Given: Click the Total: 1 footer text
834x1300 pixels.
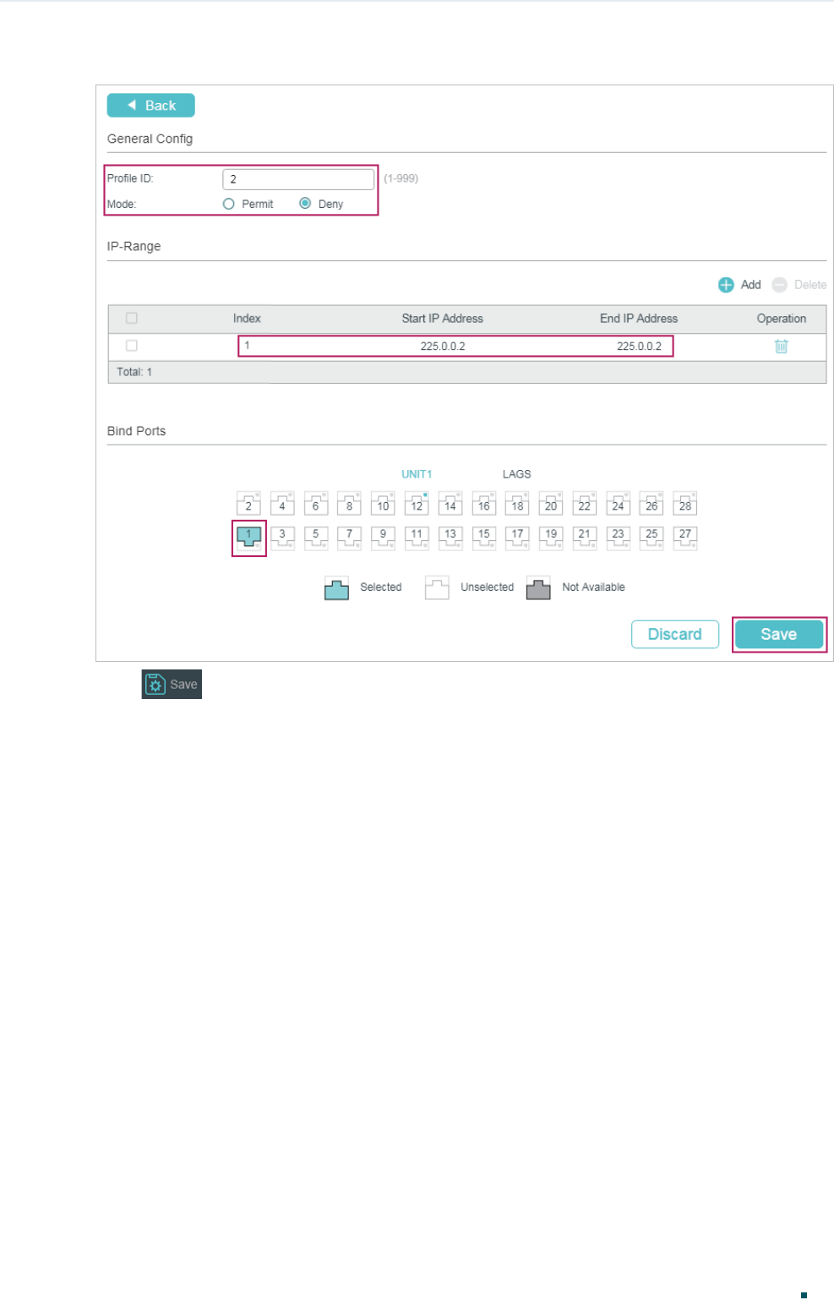Looking at the screenshot, I should [134, 372].
